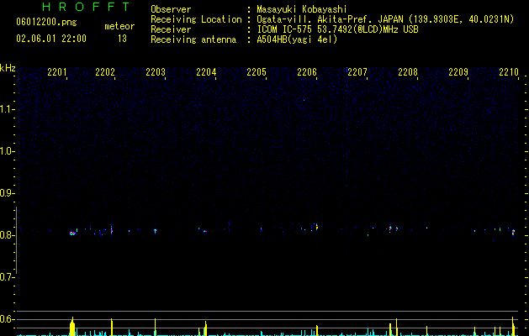Viewport: 529px width, 336px height.
Task: Click the meteor echo just after 2201
Action: [x=72, y=234]
